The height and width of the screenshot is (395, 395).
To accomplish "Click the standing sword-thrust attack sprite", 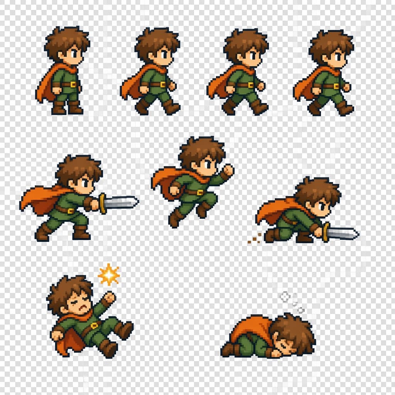I will [x=79, y=198].
